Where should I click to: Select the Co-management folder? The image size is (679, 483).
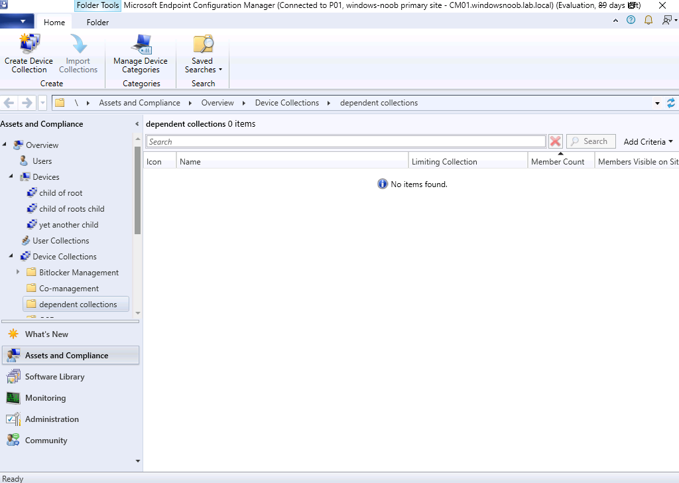pos(69,289)
